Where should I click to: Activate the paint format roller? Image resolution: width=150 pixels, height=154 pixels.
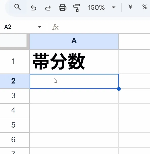coord(77,8)
